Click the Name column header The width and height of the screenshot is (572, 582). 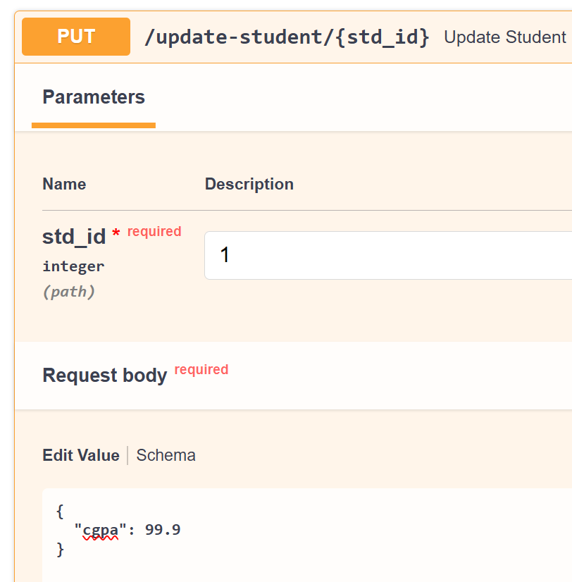tap(64, 185)
